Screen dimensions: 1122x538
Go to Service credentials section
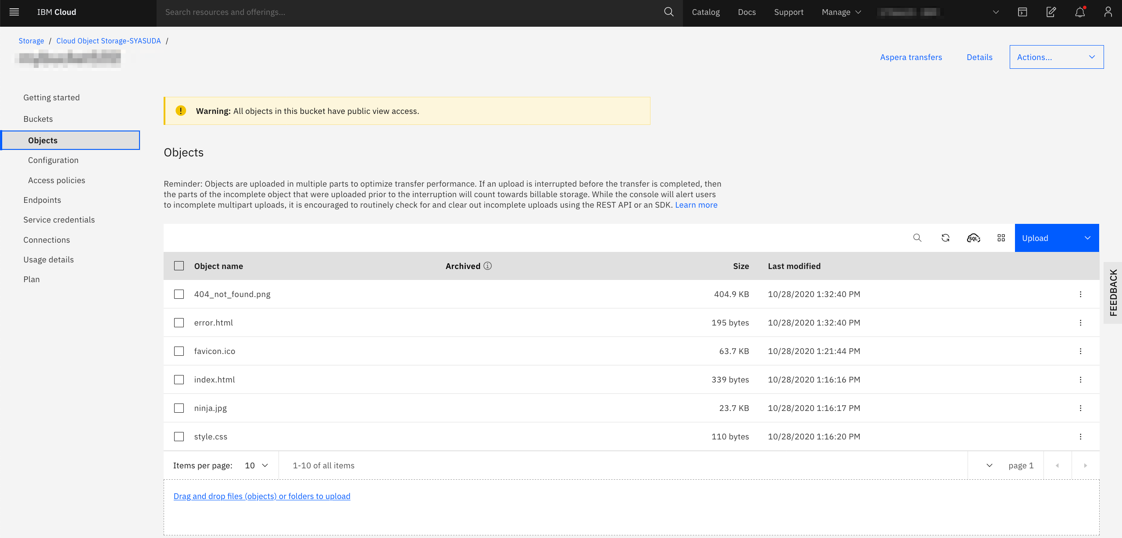coord(59,219)
